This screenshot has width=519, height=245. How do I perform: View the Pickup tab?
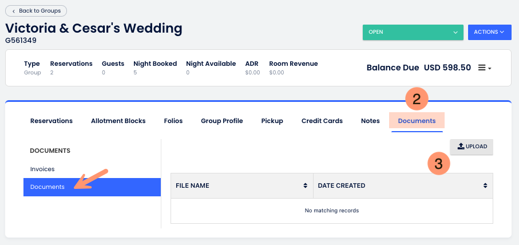[x=272, y=121]
